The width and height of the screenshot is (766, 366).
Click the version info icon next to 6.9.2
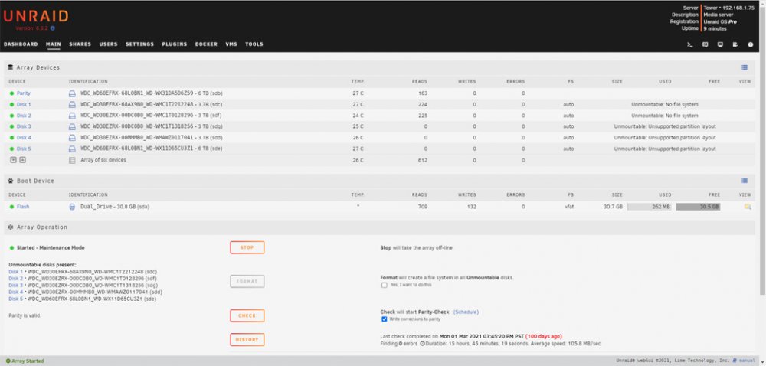[x=52, y=28]
